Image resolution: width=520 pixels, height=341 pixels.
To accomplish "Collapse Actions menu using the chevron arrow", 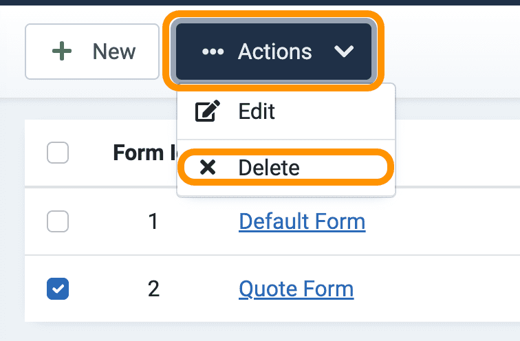I will (344, 52).
